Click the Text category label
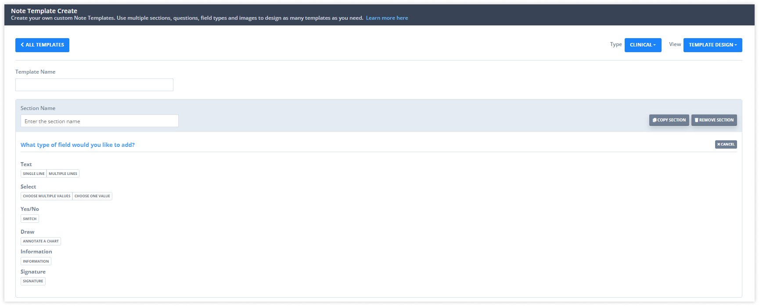Image resolution: width=759 pixels, height=306 pixels. click(x=26, y=164)
